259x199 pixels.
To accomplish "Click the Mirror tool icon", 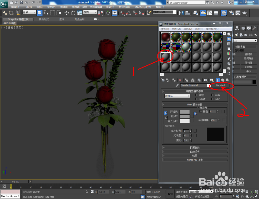I will pyautogui.click(x=181, y=13).
